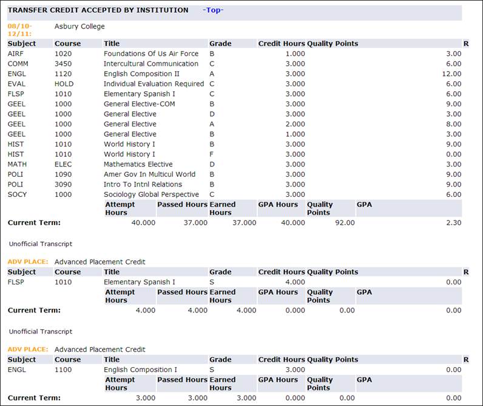Click the 'TRANSFER CREDIT ACCEPTED BY INSTITUTION' heading
483x406 pixels.
coord(98,10)
